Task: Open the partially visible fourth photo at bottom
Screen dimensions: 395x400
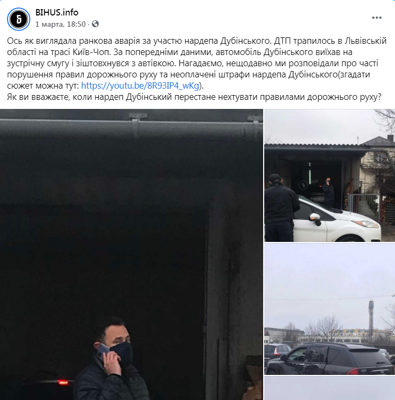Action: (x=329, y=388)
